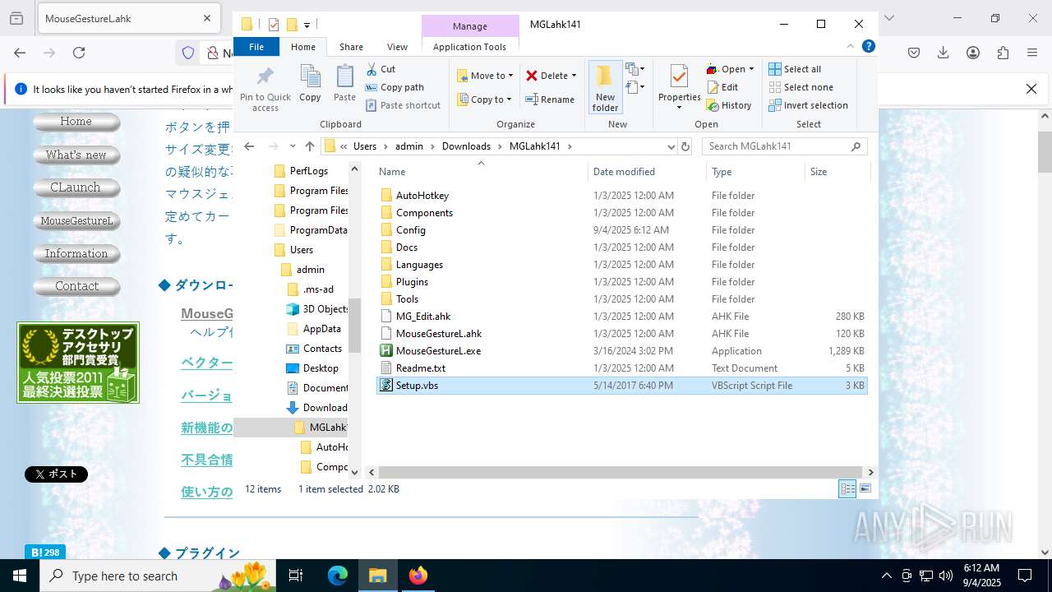The height and width of the screenshot is (592, 1052).
Task: Click Information webpage button
Action: coord(76,253)
